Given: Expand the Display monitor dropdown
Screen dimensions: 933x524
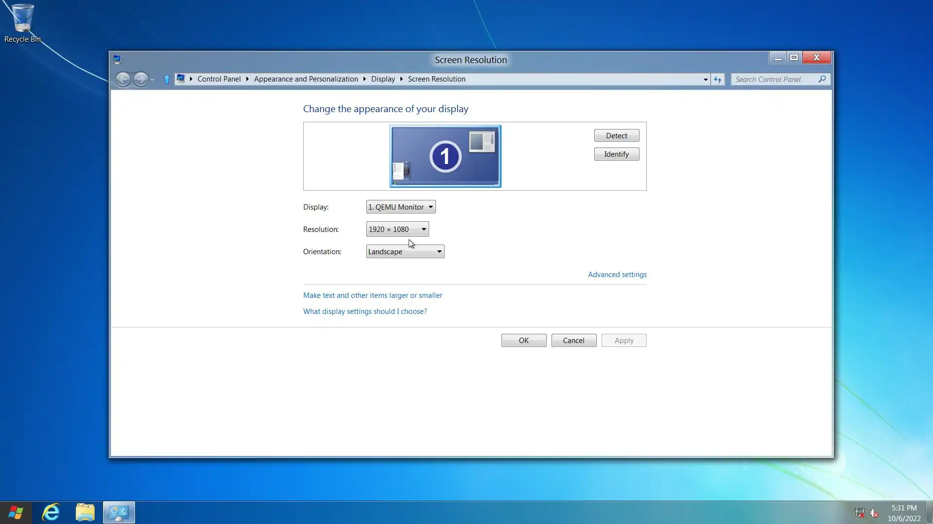Looking at the screenshot, I should pyautogui.click(x=401, y=207).
